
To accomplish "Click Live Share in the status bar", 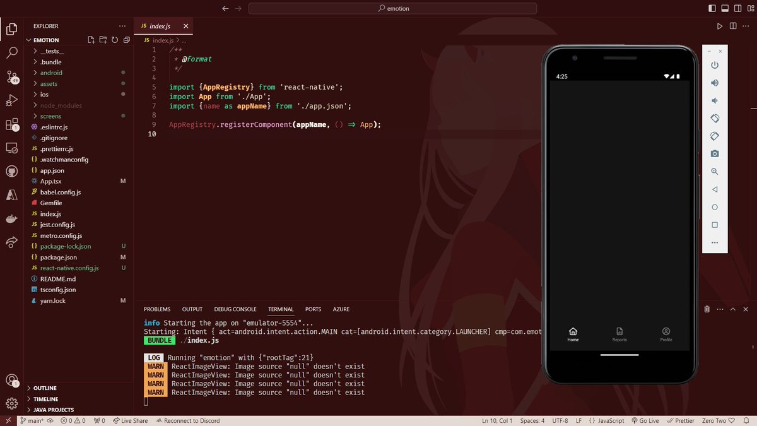I will [x=129, y=421].
